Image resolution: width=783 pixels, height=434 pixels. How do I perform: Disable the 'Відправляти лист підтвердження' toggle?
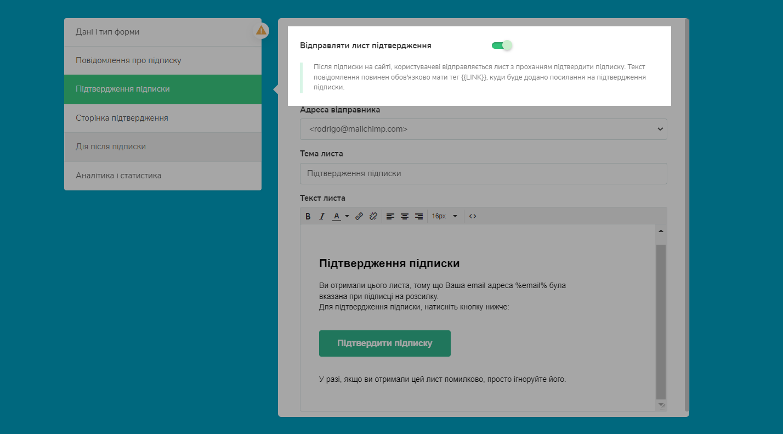point(502,46)
